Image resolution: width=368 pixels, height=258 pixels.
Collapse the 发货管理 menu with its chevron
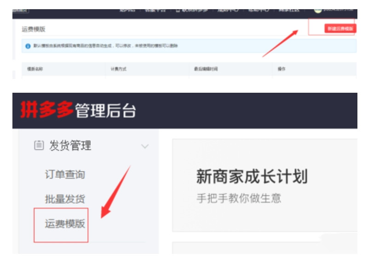tap(145, 146)
